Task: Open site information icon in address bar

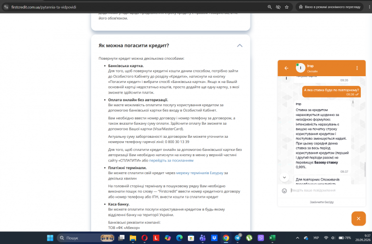Action: click(x=6, y=7)
